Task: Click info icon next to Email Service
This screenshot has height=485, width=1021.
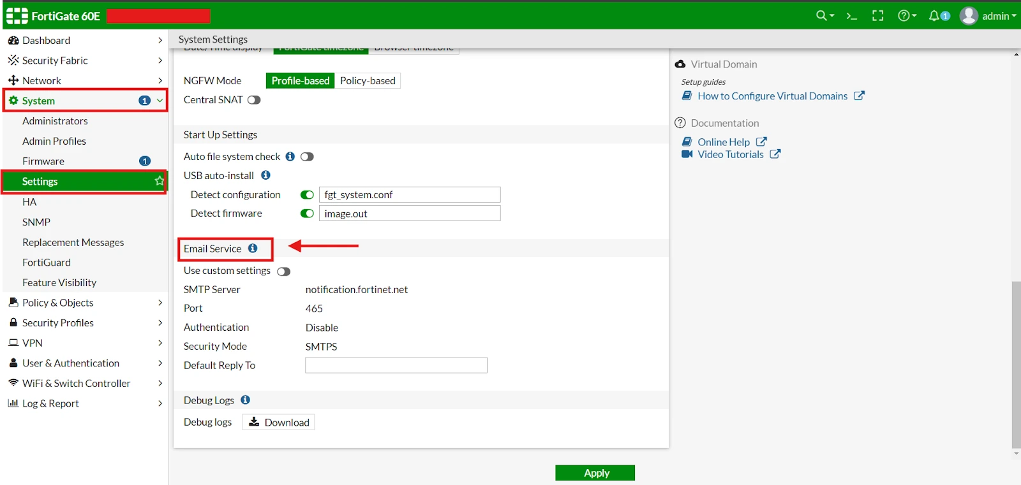Action: (253, 249)
